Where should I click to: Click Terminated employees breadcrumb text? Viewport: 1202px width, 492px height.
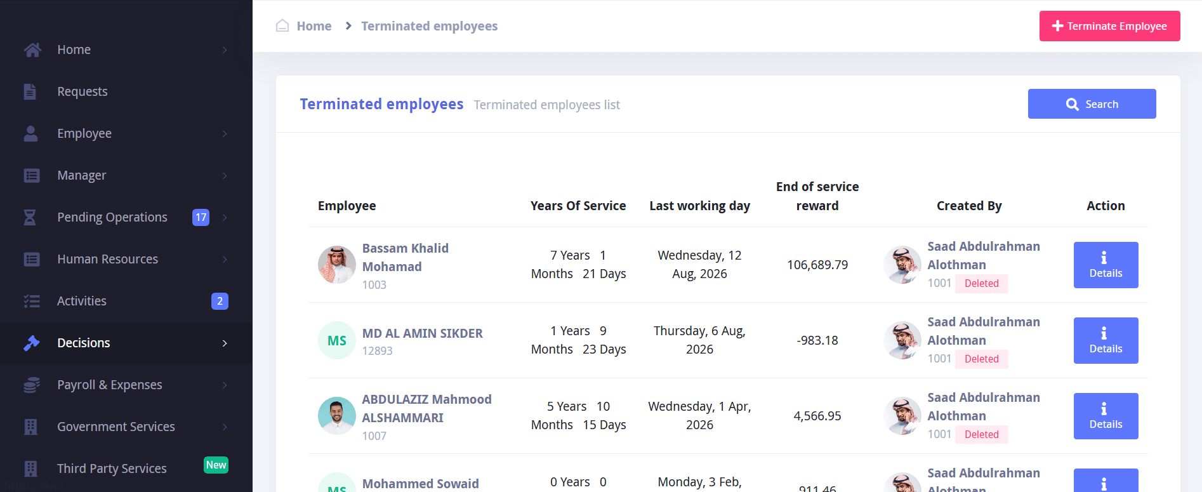coord(429,26)
